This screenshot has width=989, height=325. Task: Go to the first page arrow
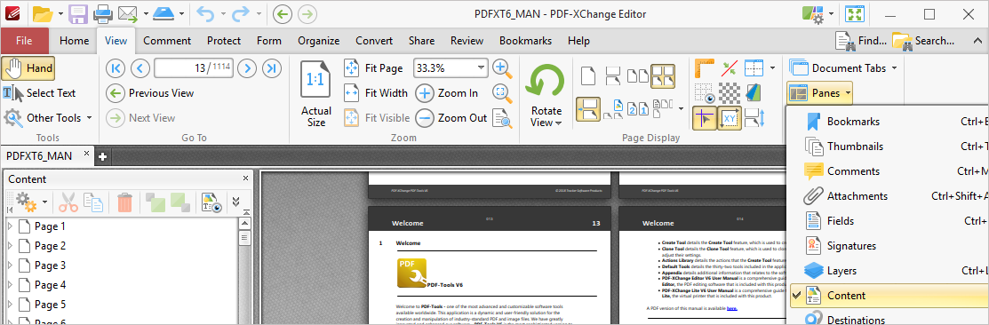[116, 68]
